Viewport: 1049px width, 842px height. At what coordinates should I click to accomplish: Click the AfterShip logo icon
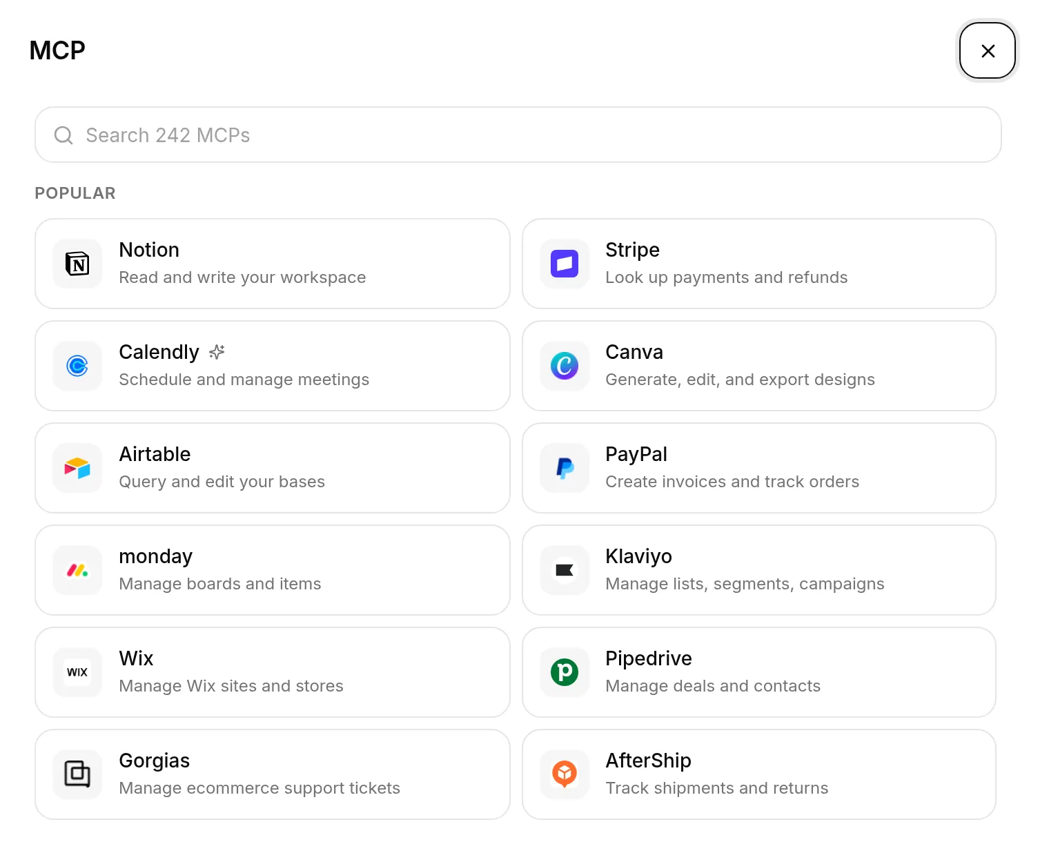(565, 774)
